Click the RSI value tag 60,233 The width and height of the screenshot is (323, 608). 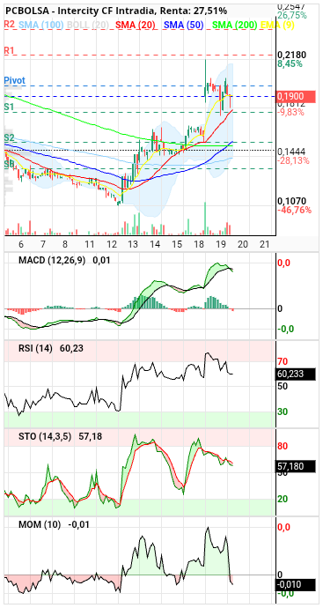coord(296,374)
